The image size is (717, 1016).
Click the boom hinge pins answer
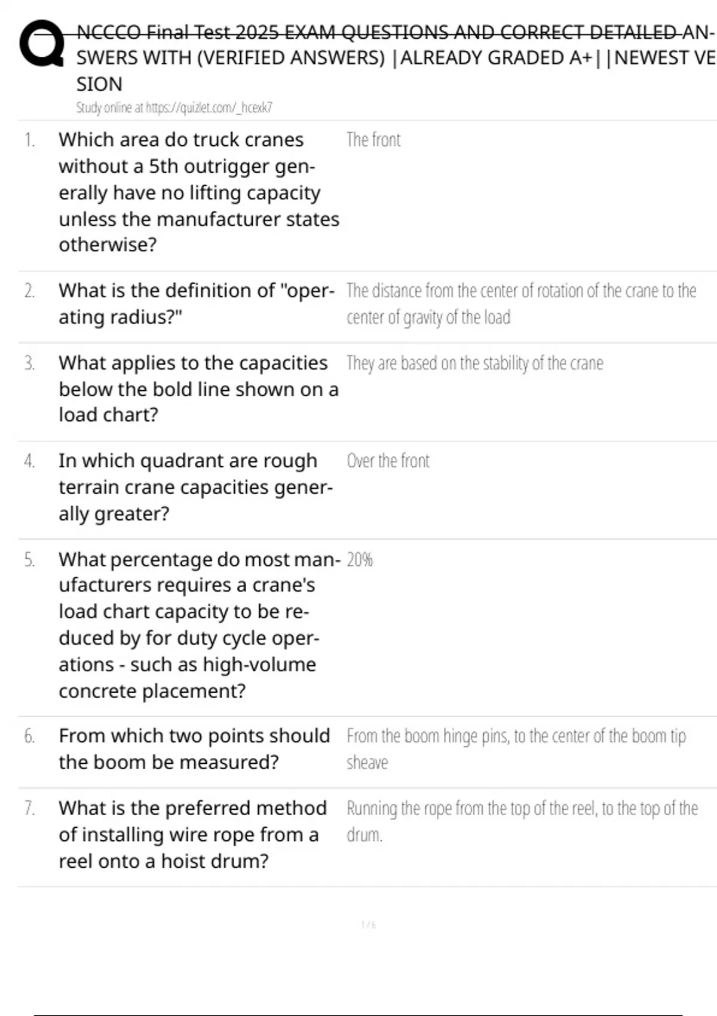[x=516, y=749]
